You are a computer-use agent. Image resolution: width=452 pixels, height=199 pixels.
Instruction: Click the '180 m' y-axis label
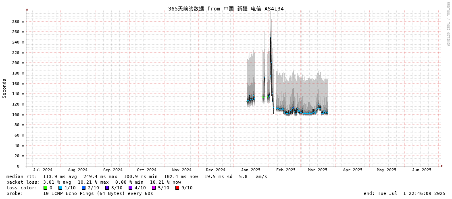[x=18, y=73]
